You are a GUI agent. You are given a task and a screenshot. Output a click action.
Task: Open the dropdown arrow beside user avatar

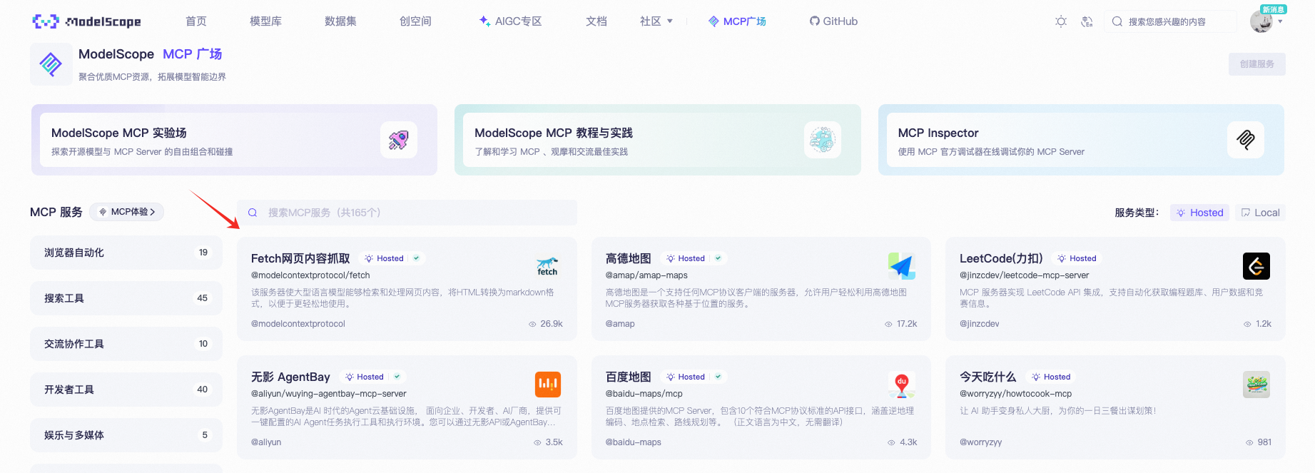click(1280, 21)
